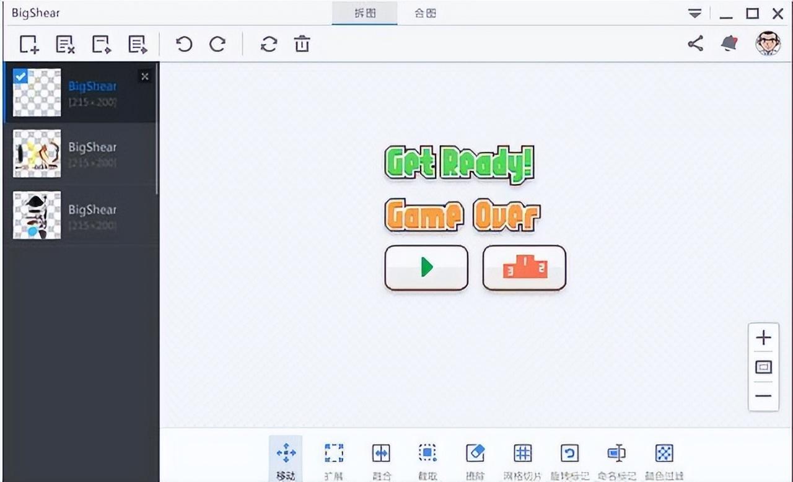Click the Get Ready! sprite on canvas

(x=459, y=164)
